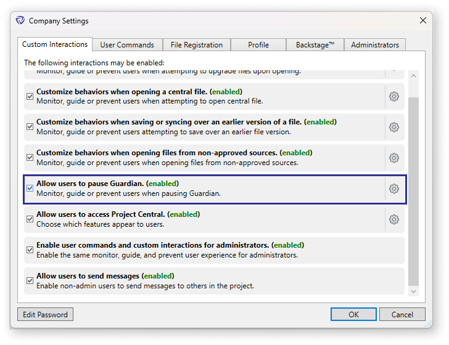This screenshot has height=345, width=449.
Task: Click the vertical scrollbar thumb
Action: click(413, 192)
